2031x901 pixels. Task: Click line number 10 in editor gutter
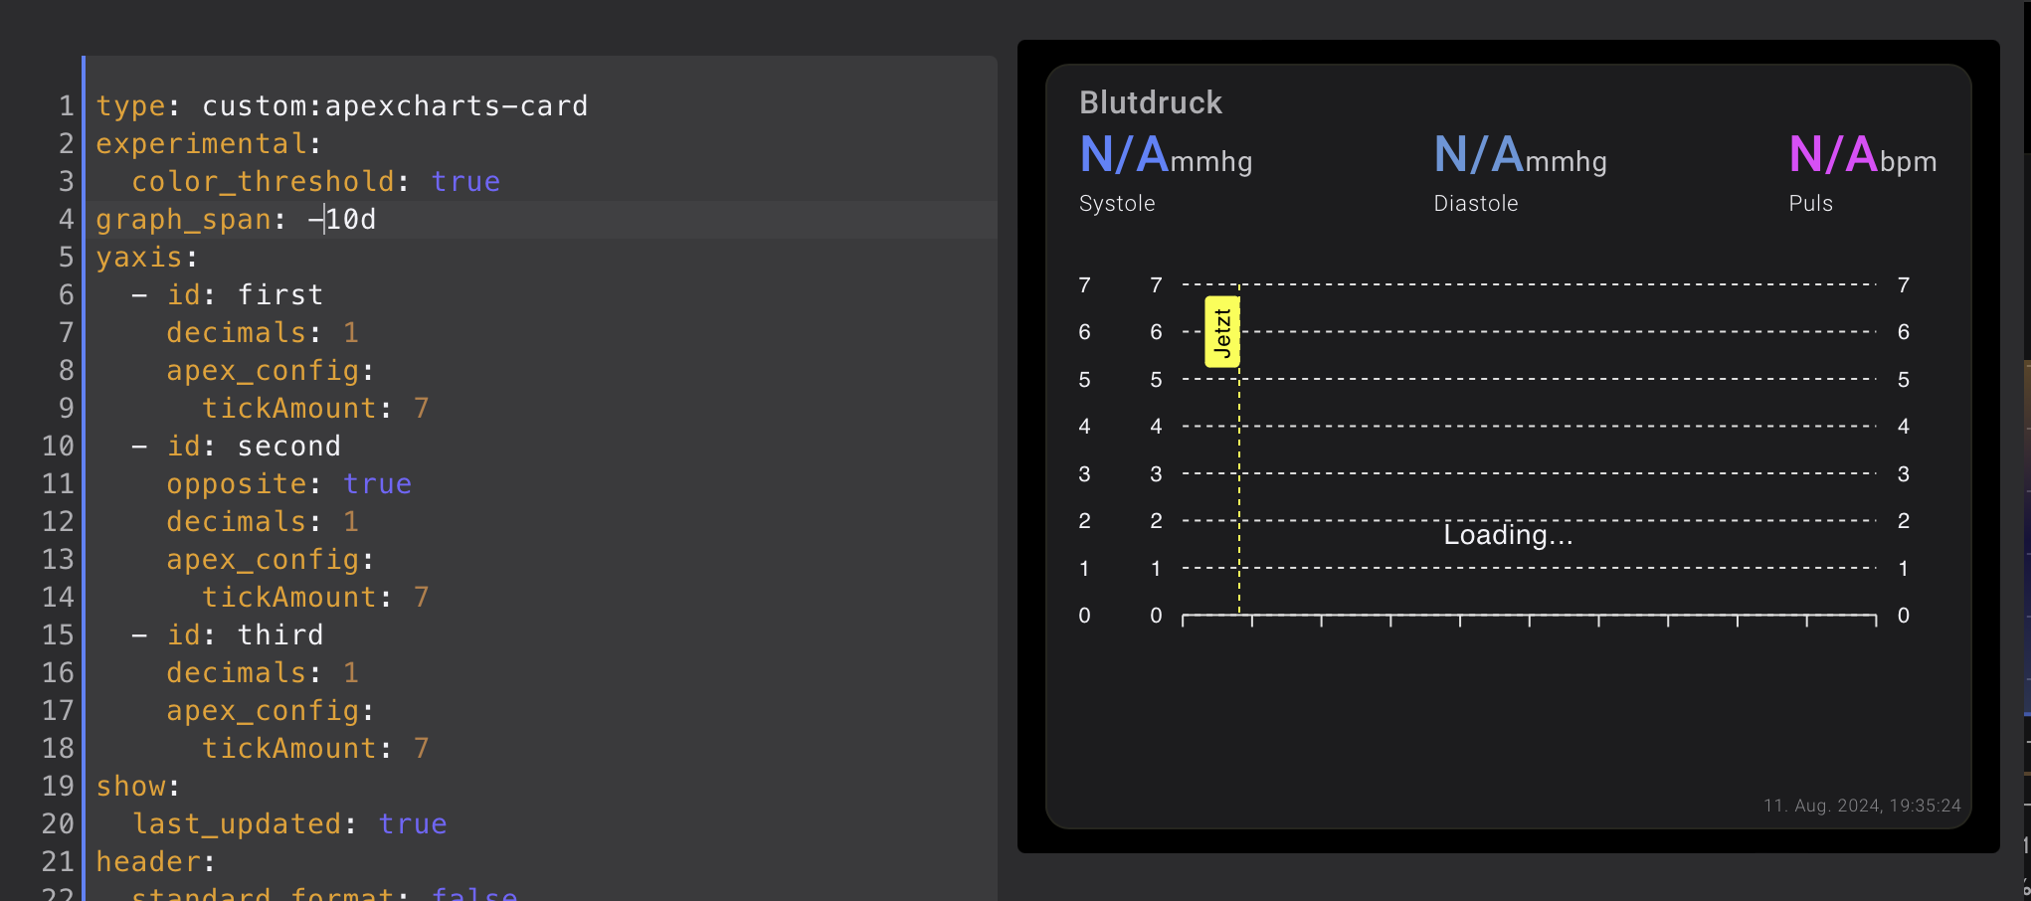point(58,447)
